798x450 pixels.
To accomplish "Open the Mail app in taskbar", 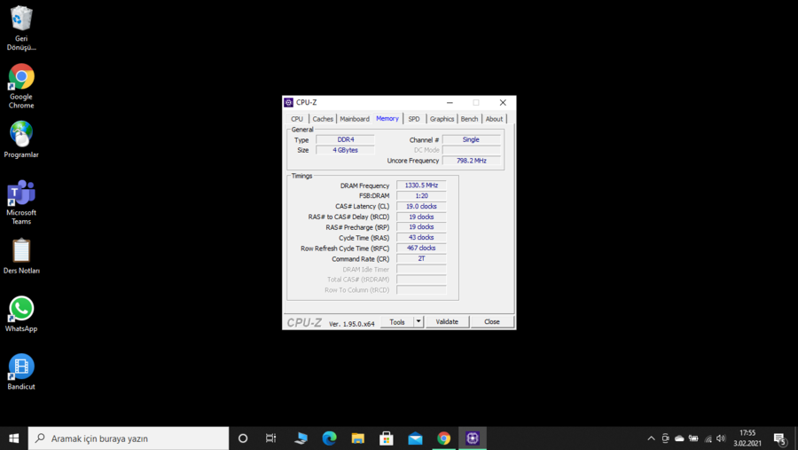I will (x=415, y=438).
